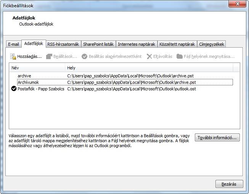
Task: Click the Beállítás alapértelmezettként label
Action: 115,56
